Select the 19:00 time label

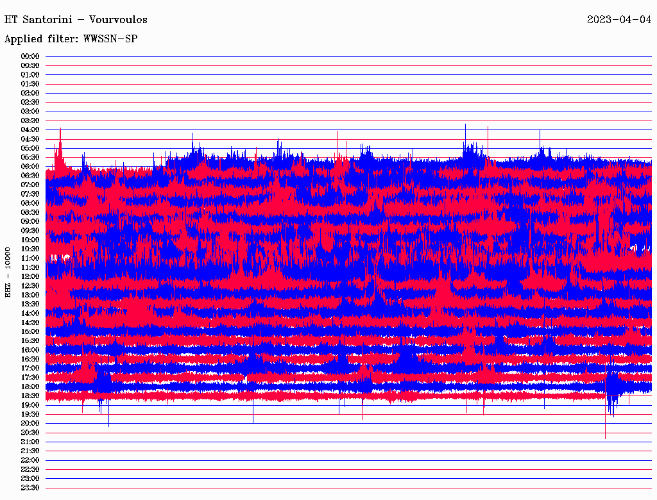coord(30,405)
